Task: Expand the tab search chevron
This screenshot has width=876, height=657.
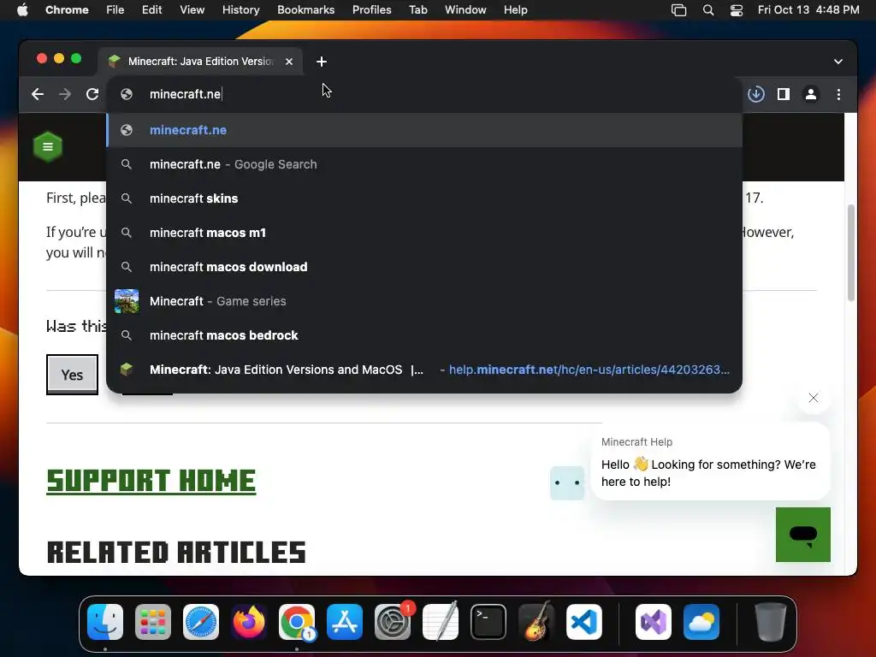Action: click(x=838, y=62)
